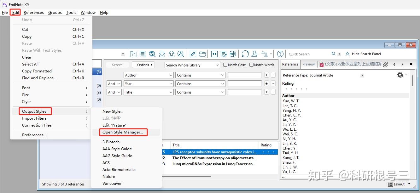The height and width of the screenshot is (193, 420).
Task: Click the New Reference toolbar icon
Action: click(x=143, y=54)
